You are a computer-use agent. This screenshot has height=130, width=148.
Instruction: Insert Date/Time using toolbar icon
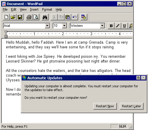(x=84, y=17)
